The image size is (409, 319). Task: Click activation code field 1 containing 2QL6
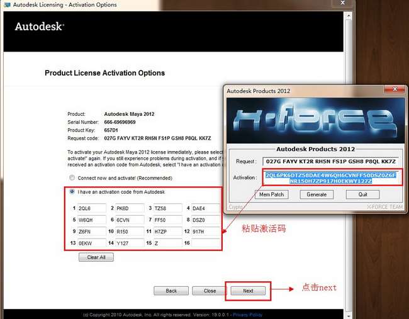pyautogui.click(x=92, y=208)
